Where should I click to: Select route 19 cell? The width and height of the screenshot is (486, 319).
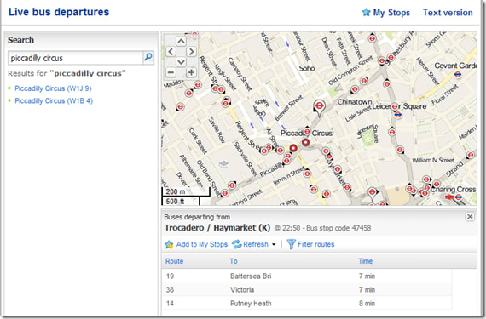pos(170,276)
